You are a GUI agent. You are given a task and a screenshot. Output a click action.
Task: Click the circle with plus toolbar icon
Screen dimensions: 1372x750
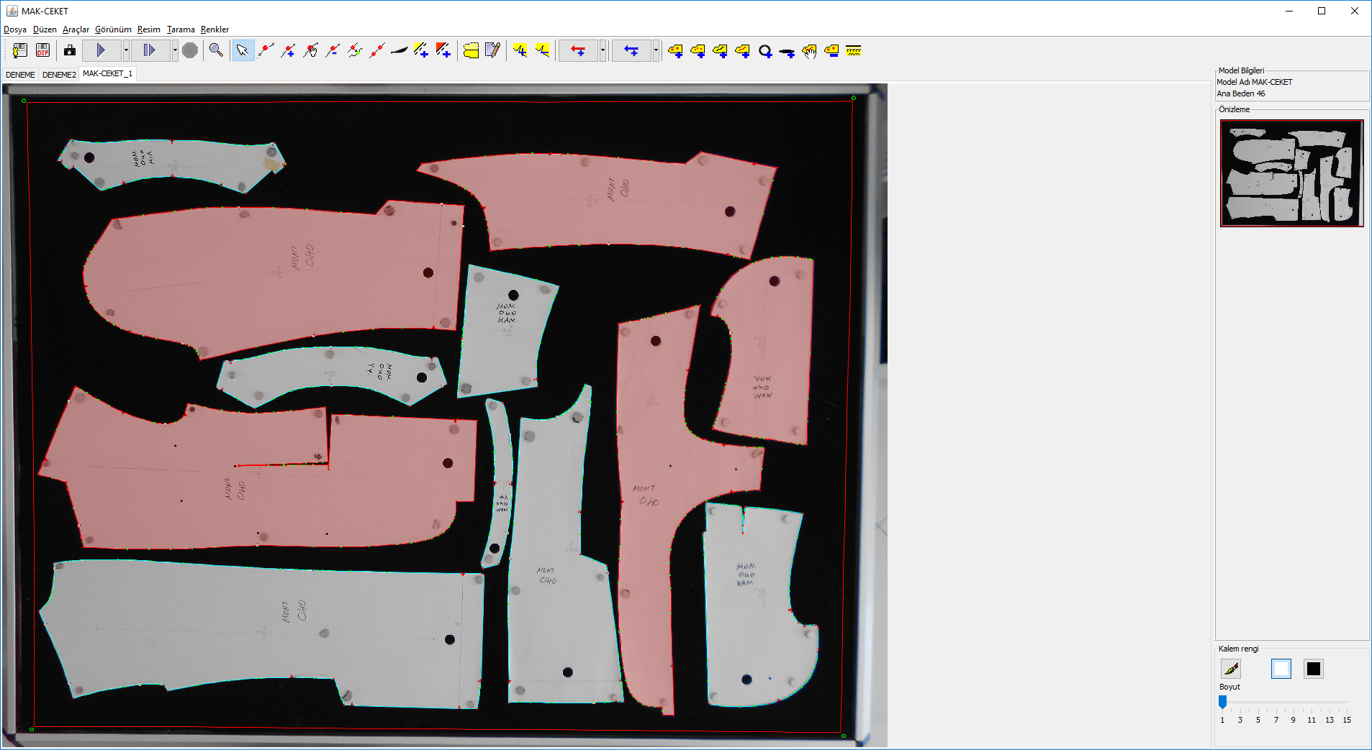(x=765, y=51)
